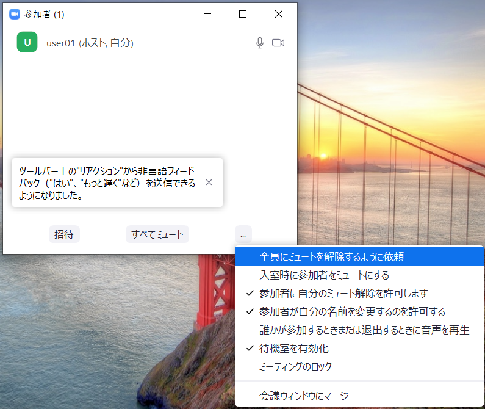Image resolution: width=485 pixels, height=409 pixels.
Task: Select 会議ウィンドウにマージ
Action: point(359,396)
